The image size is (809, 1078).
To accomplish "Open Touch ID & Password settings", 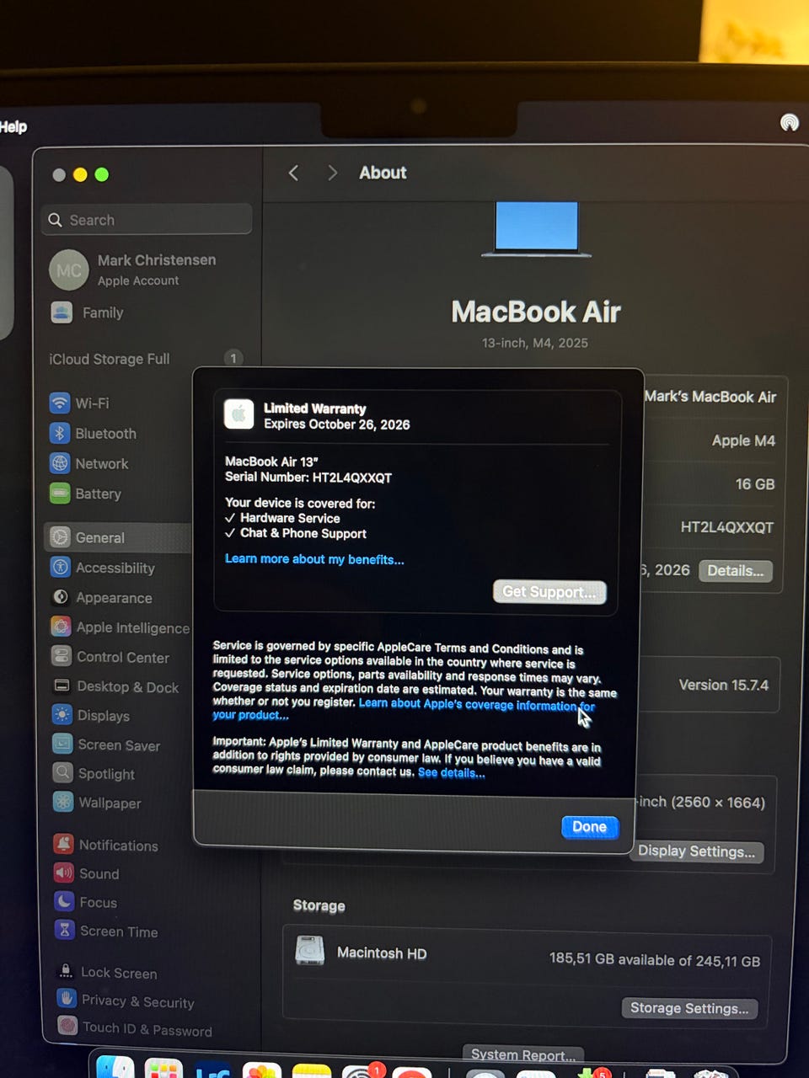I will (135, 1029).
